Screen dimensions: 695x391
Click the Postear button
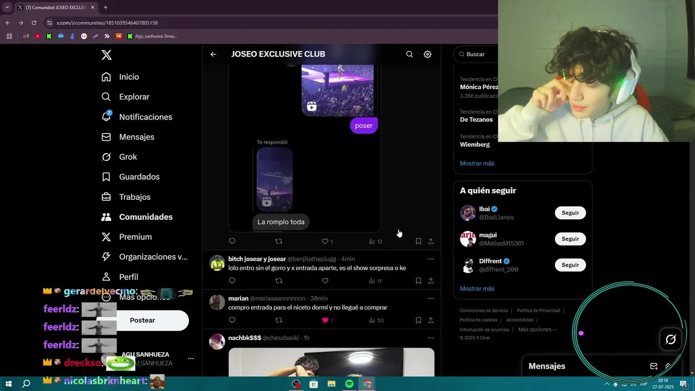point(142,320)
